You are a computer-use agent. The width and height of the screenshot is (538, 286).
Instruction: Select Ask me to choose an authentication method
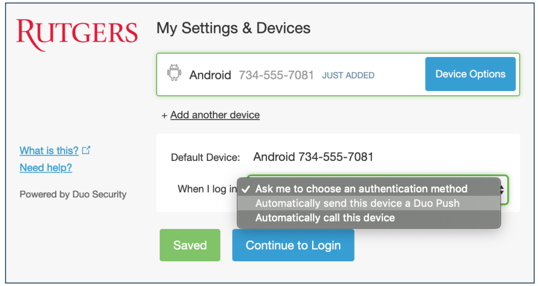(369, 189)
